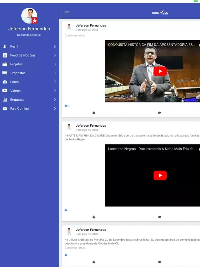
Task: Open the Fale Comigo menu item
Action: (29, 108)
